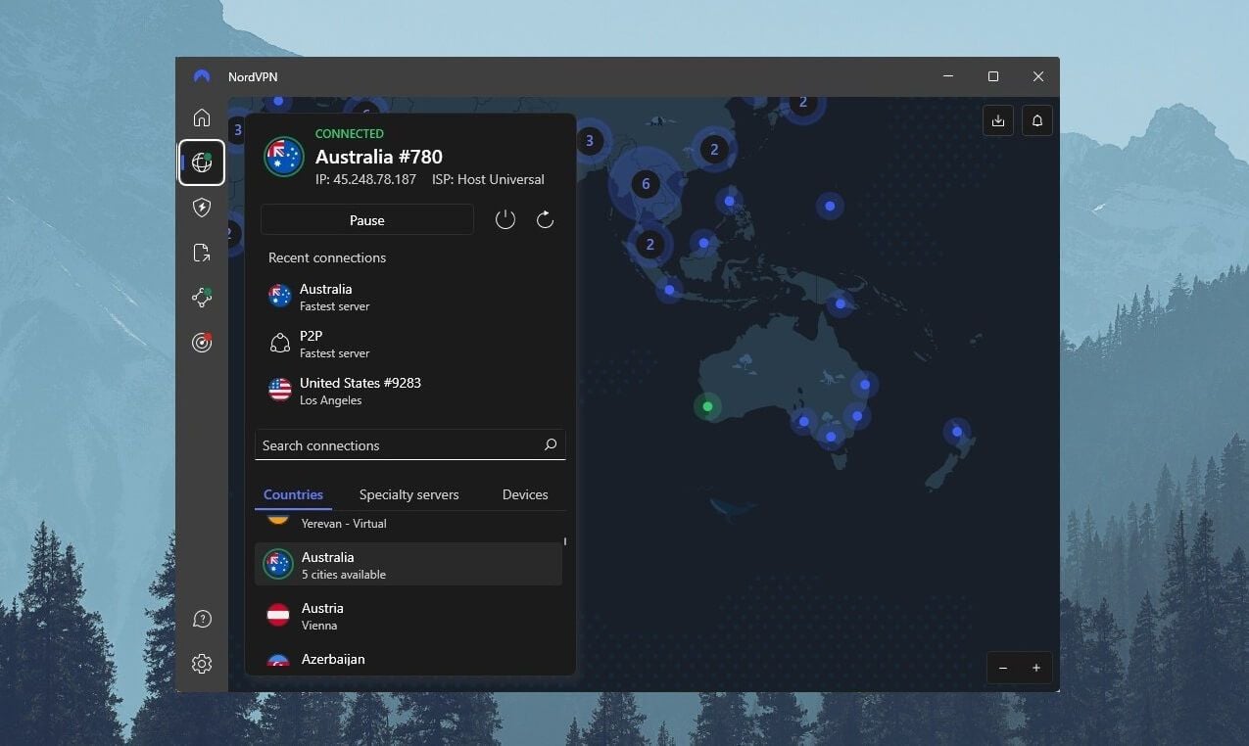Open the notifications bell icon

pos(1037,120)
